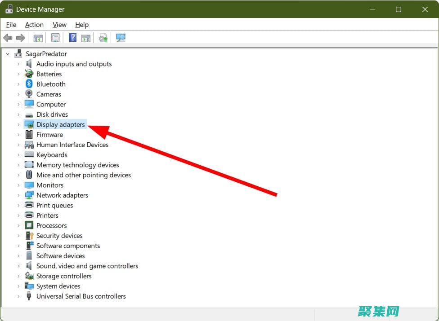Expand Universal Serial Bus controllers

pyautogui.click(x=18, y=296)
